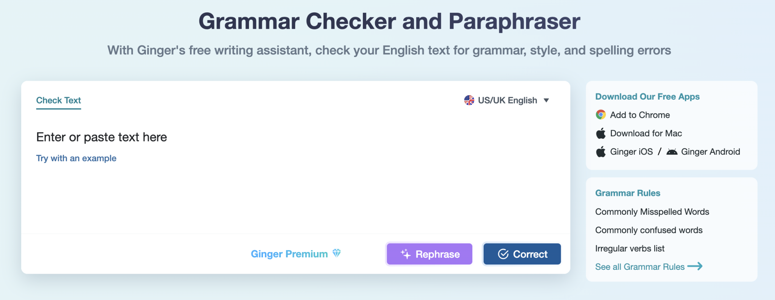775x300 pixels.
Task: Open the US/UK English language selector
Action: click(507, 100)
